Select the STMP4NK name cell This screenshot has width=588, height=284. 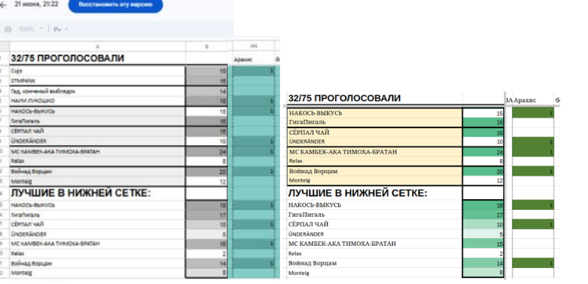pos(98,81)
